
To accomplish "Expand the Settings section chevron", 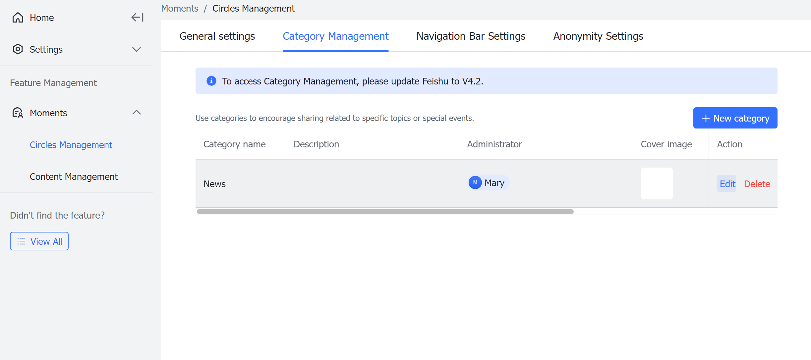I will 137,49.
